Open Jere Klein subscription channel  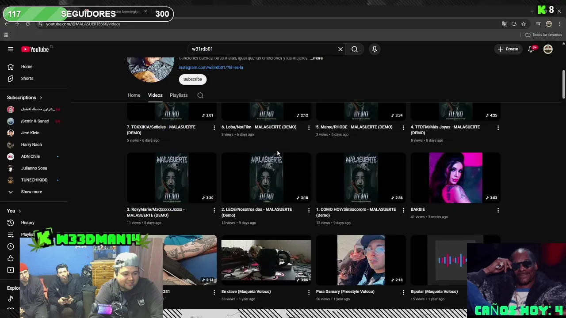click(30, 133)
